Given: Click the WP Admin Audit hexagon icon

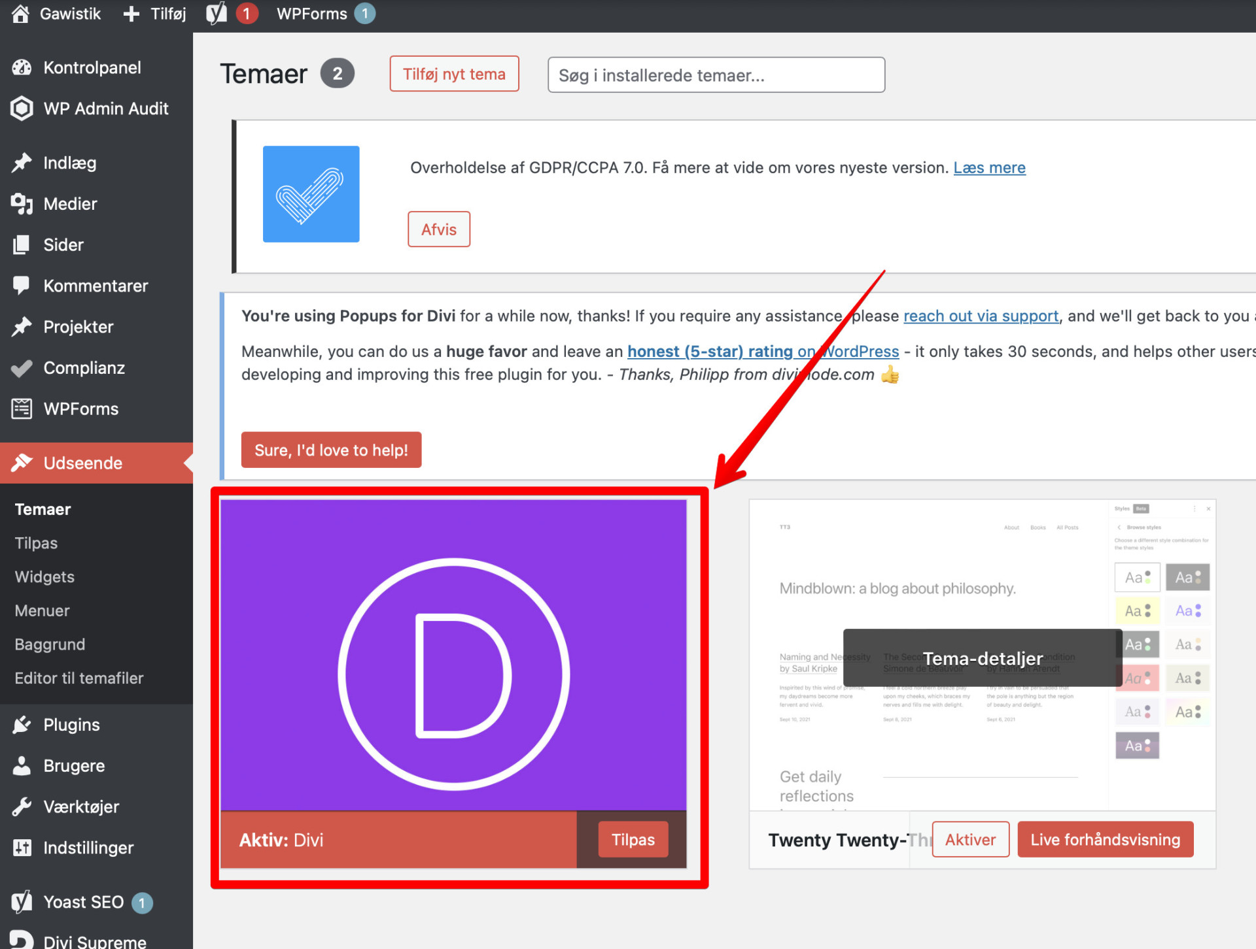Looking at the screenshot, I should [22, 108].
